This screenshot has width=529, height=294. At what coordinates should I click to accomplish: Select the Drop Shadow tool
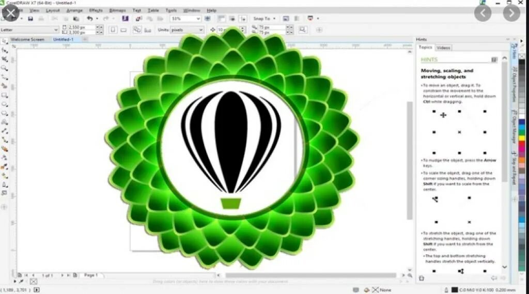point(4,149)
